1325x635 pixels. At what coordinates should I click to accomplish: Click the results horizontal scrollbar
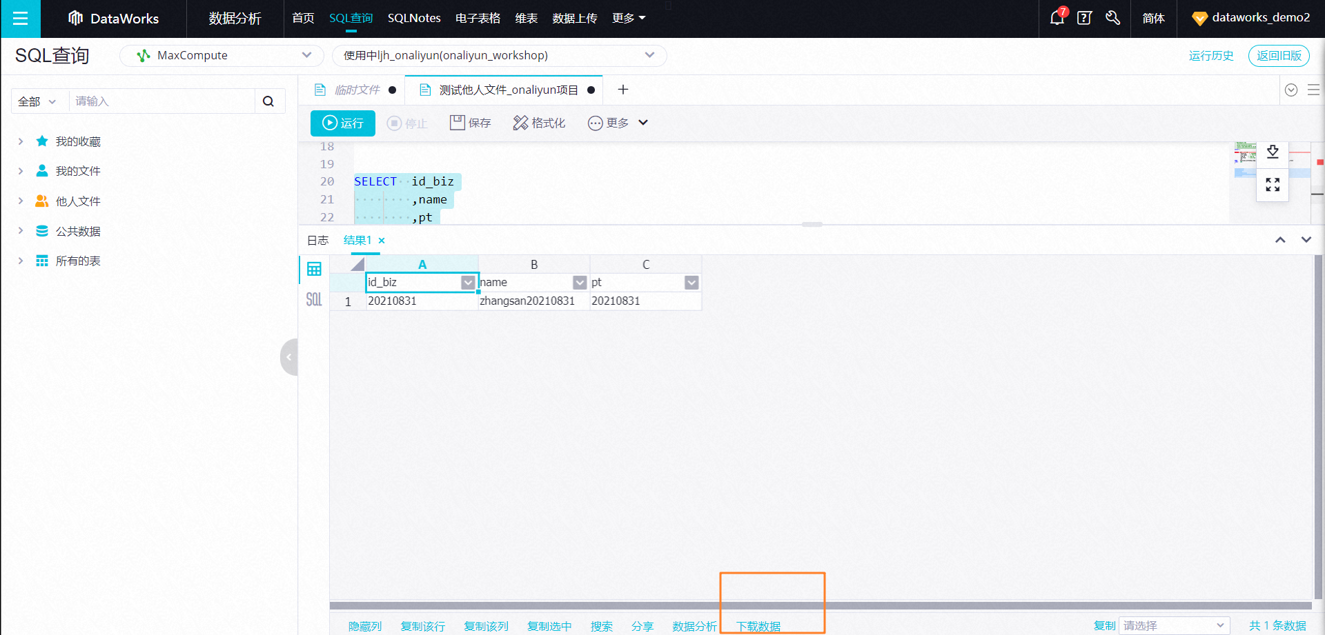(821, 606)
